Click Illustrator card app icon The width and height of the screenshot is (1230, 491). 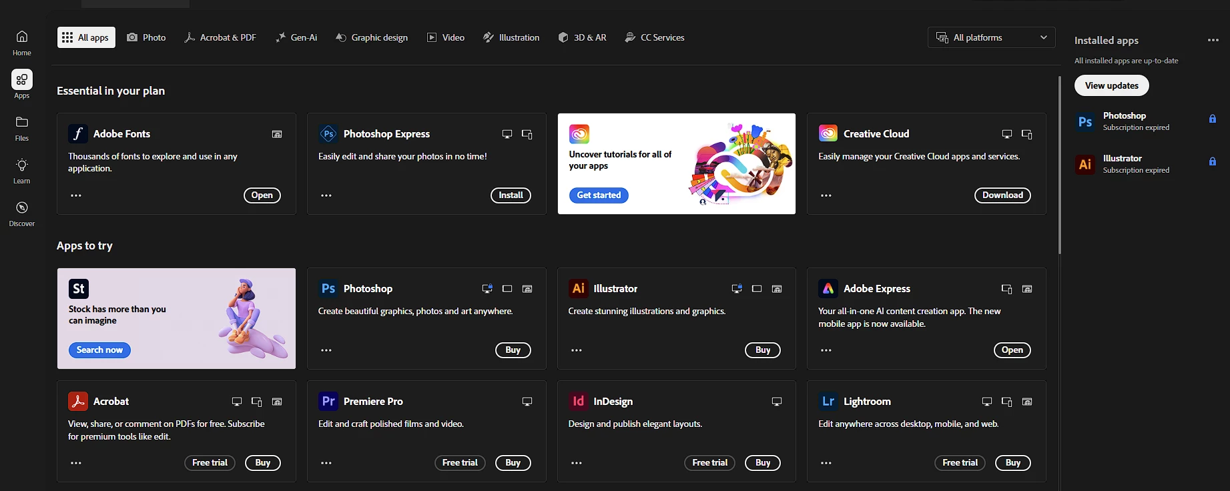tap(579, 288)
